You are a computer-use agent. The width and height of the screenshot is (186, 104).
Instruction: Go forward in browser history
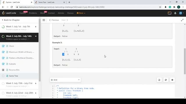tap(7, 7)
